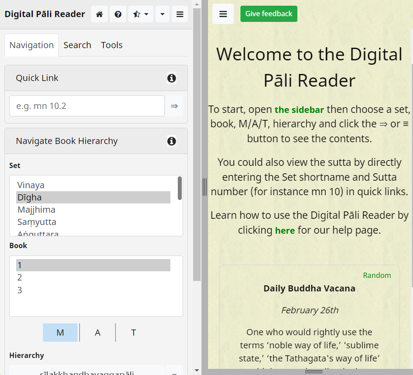
Task: Open the bookmarks star dropdown
Action: click(141, 14)
